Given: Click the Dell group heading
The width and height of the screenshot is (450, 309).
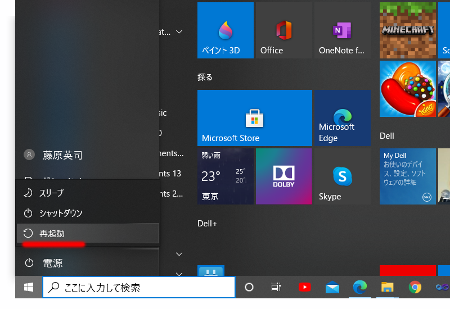Looking at the screenshot, I should click(387, 136).
